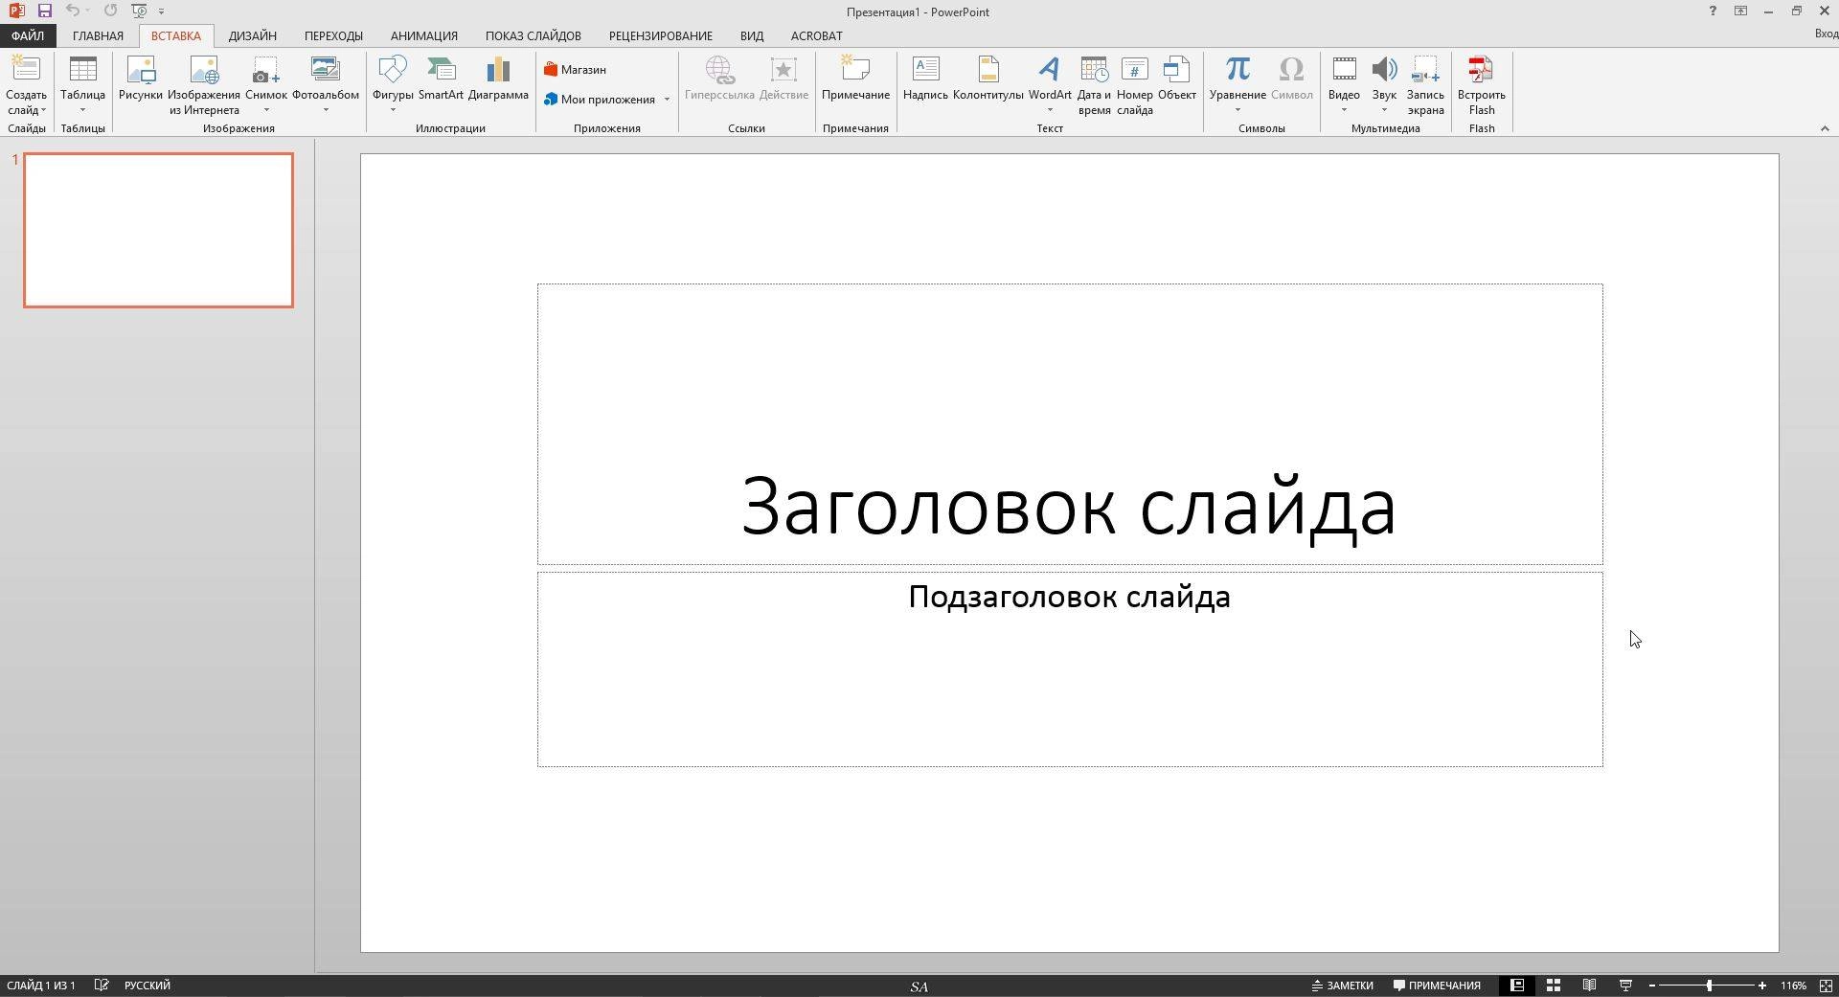Click the 116% zoom level
Viewport: 1839px width, 997px height.
(1794, 986)
